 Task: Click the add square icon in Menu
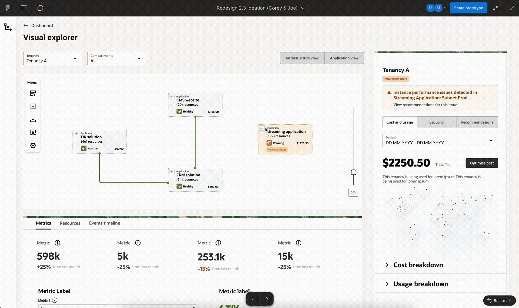click(33, 106)
